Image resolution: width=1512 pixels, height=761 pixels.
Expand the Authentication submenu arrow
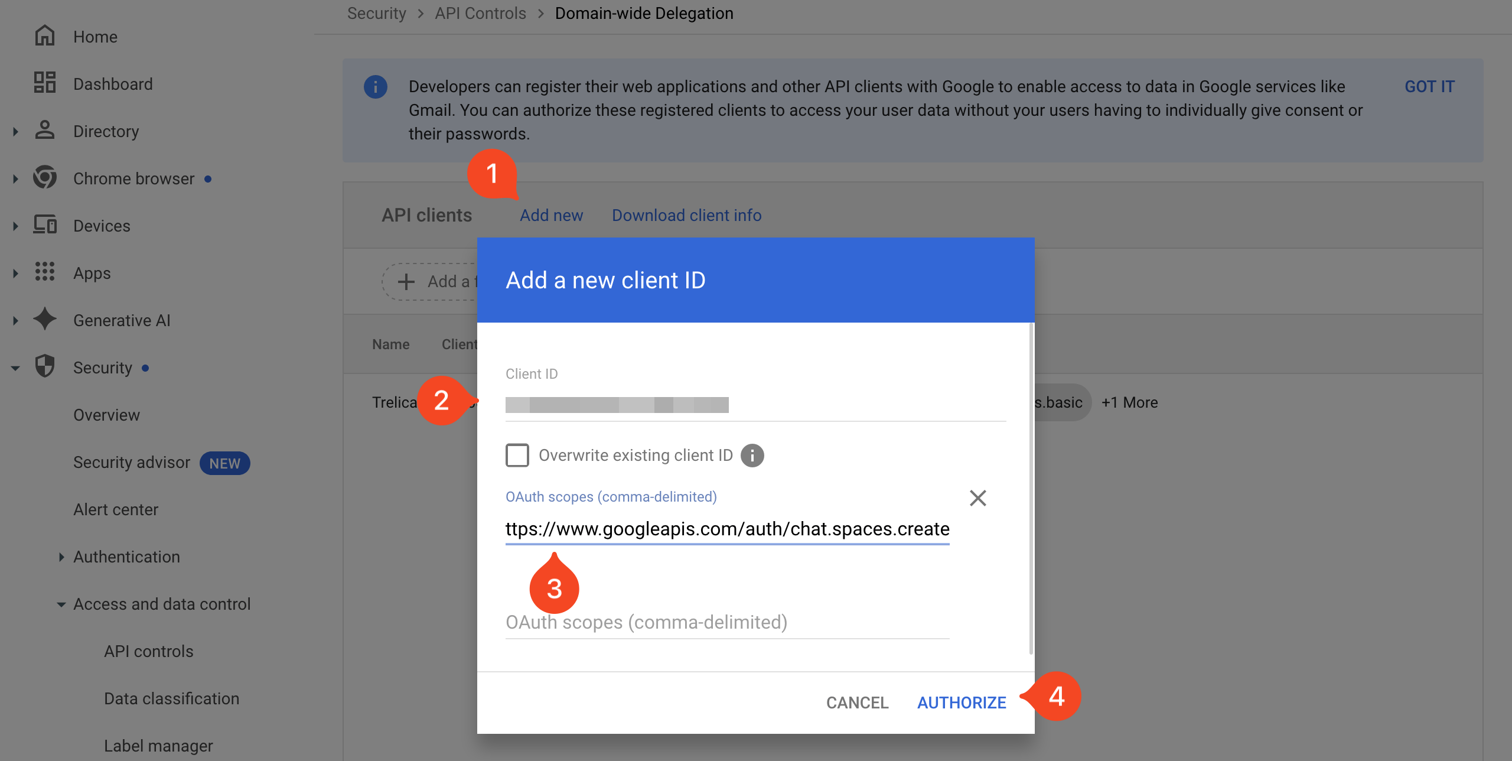point(61,557)
